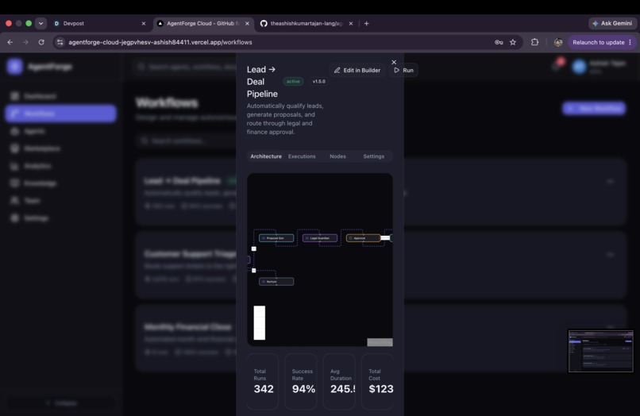Reload the current page
The width and height of the screenshot is (640, 416).
tap(41, 42)
